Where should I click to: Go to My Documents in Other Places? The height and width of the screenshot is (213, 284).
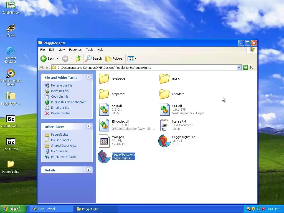(x=61, y=140)
